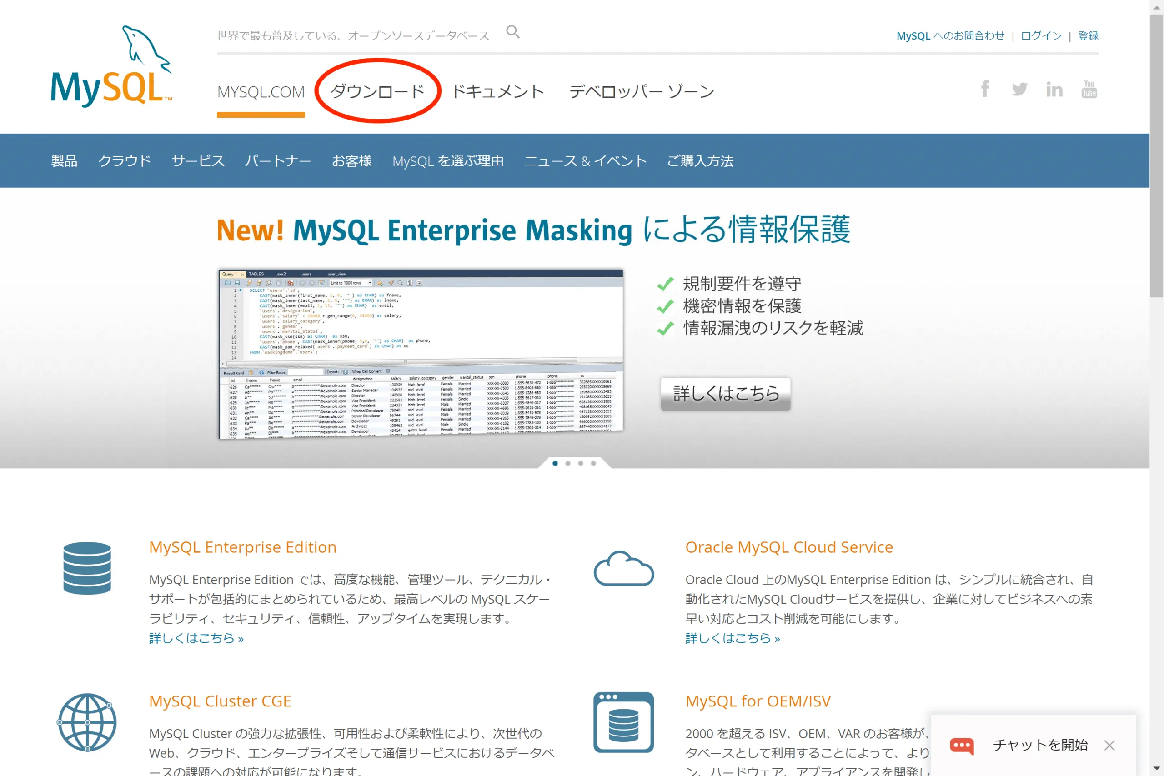This screenshot has width=1164, height=776.
Task: Open the Oracle MySQL Cloud Service heading link
Action: [789, 547]
